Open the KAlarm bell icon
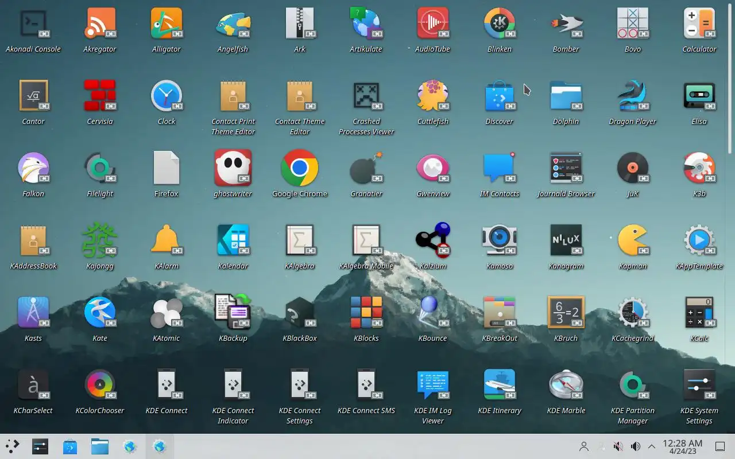 167,240
